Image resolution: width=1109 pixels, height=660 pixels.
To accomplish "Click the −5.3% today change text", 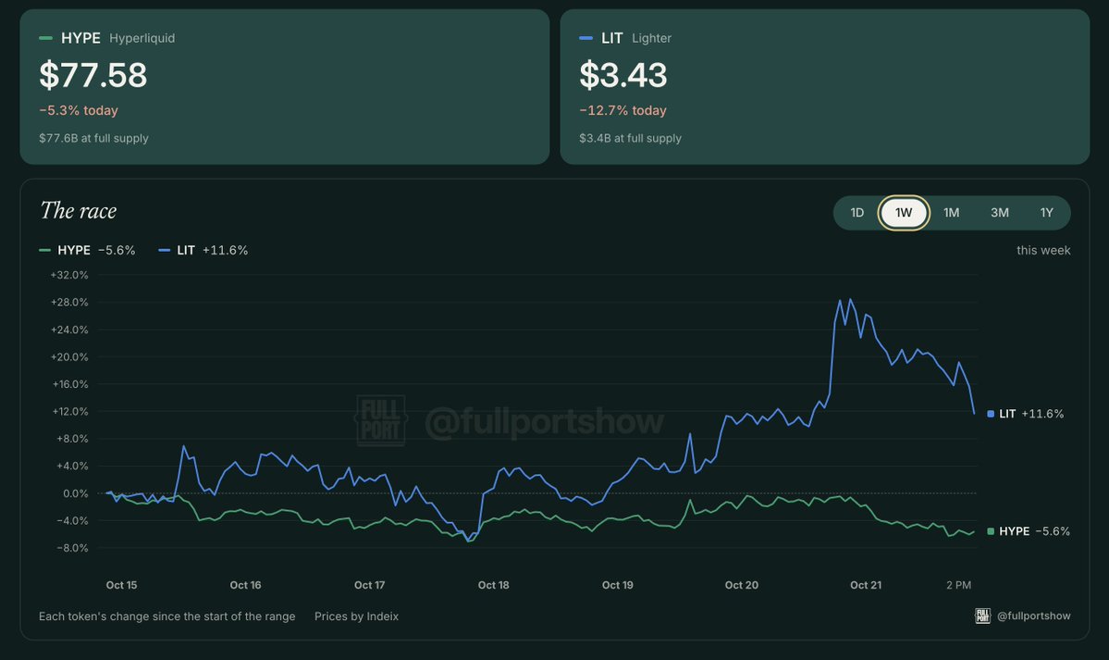I will tap(79, 110).
